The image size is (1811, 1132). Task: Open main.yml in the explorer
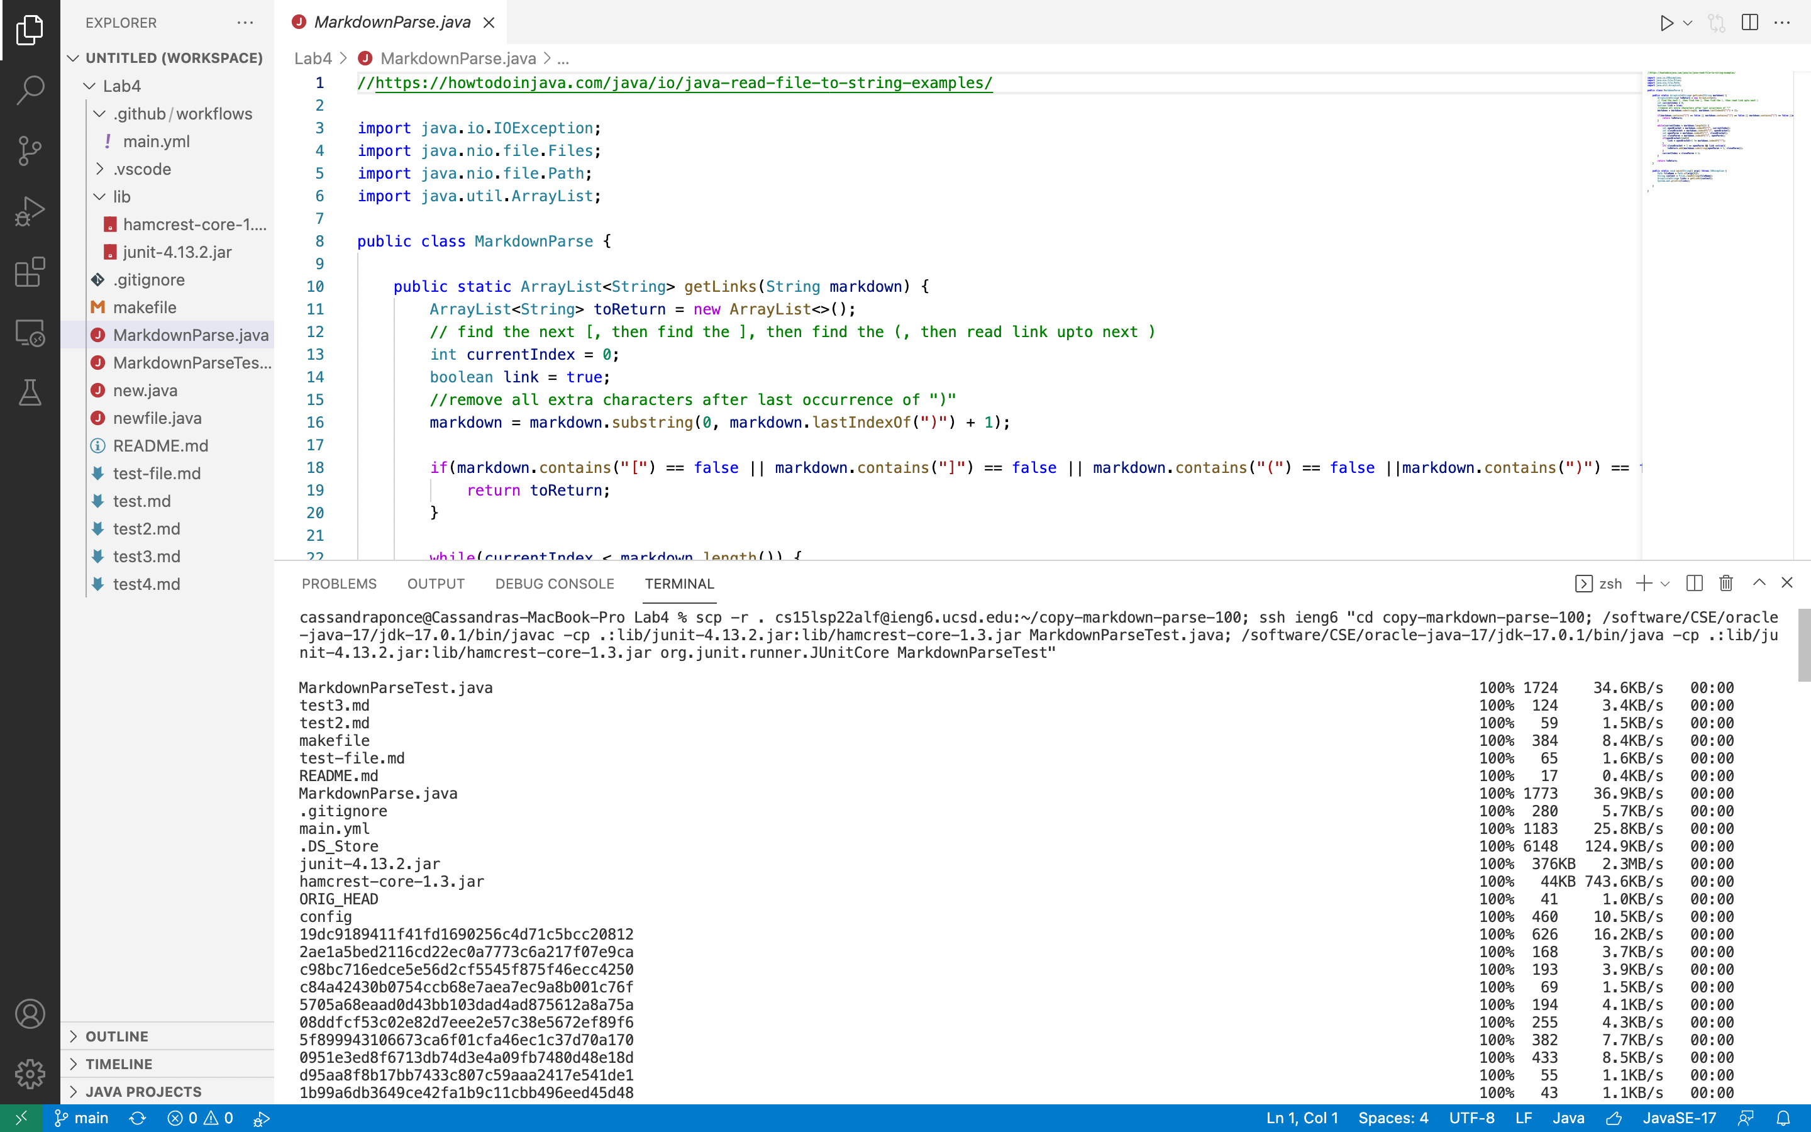coord(168,141)
